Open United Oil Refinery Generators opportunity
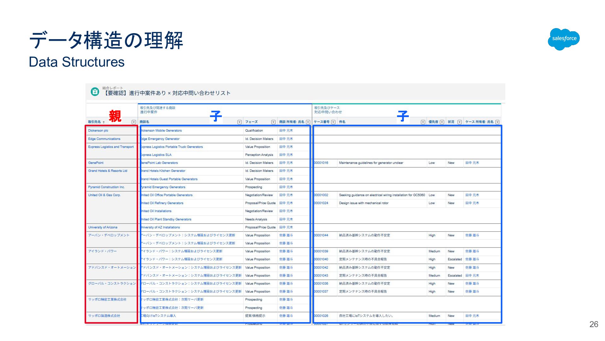The height and width of the screenshot is (341, 605). [162, 203]
